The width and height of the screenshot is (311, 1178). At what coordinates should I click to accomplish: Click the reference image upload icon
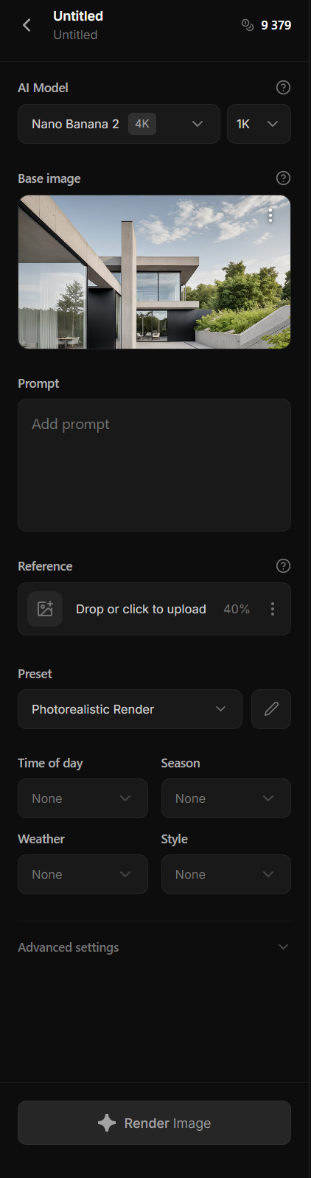click(x=45, y=609)
